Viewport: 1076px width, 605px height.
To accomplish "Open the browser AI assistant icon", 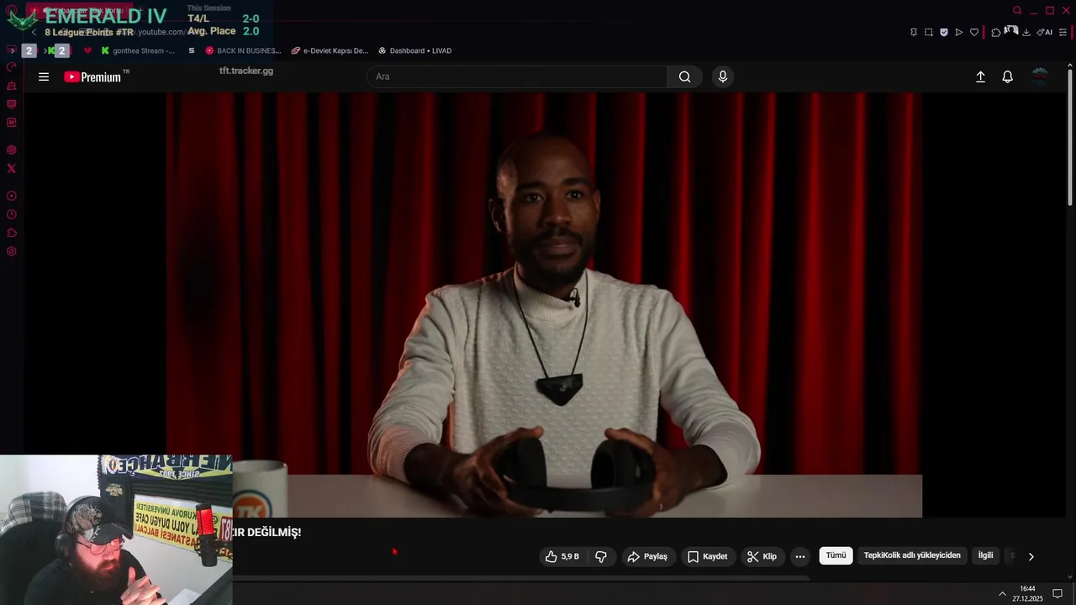I will coord(1044,32).
